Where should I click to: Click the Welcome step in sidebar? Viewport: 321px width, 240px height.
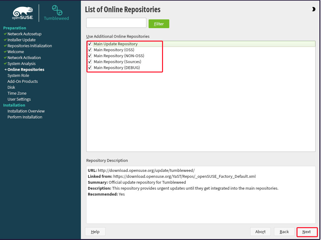point(16,52)
